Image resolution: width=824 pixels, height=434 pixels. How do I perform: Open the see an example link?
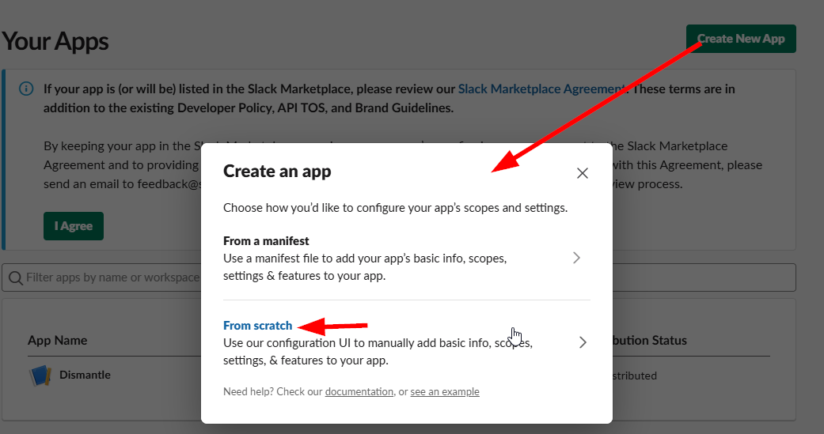tap(444, 392)
